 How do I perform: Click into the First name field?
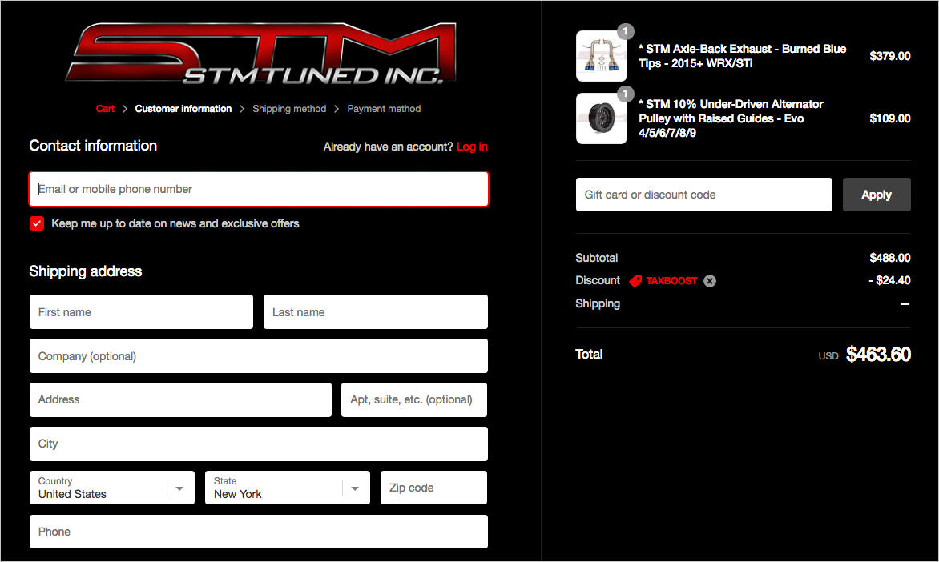(141, 312)
